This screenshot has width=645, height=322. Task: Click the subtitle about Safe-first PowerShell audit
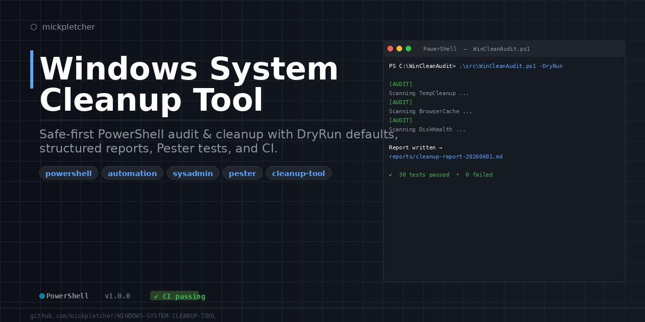(219, 141)
